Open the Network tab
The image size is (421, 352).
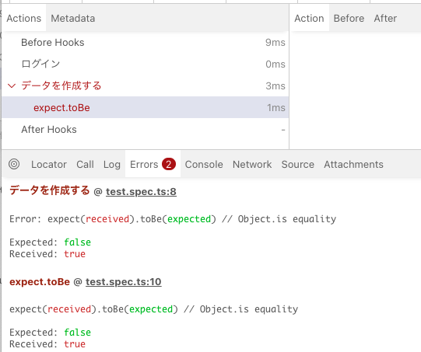point(252,164)
